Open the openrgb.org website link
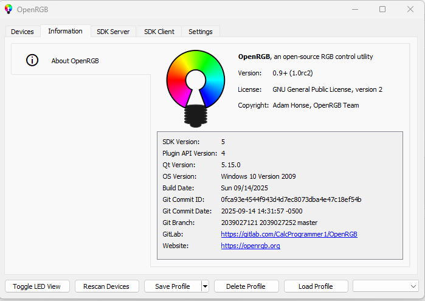Viewport: 425px width, 301px height. (x=251, y=246)
